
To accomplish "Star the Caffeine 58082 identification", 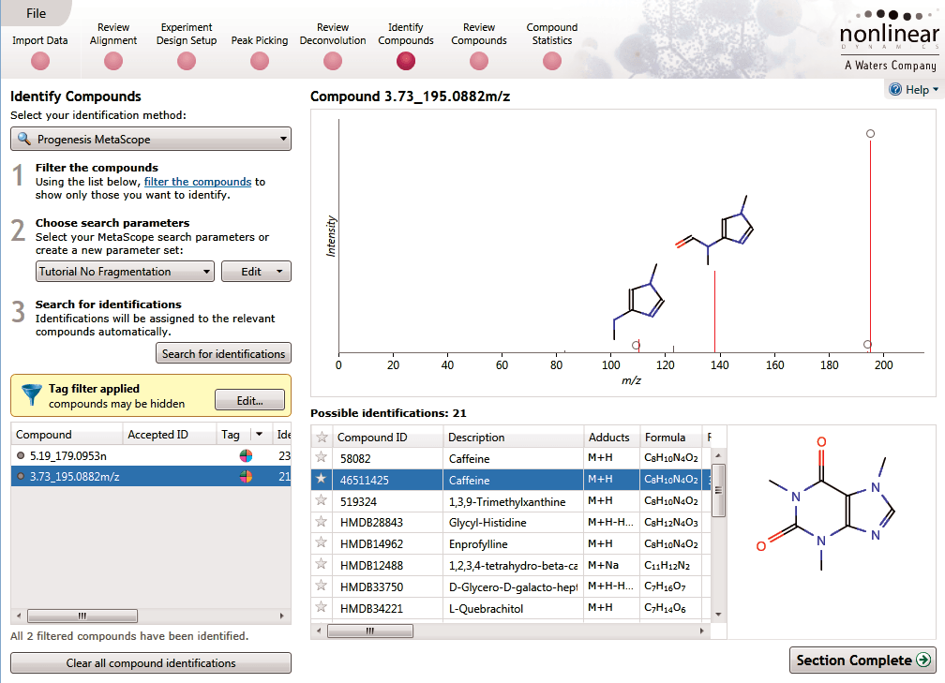I will tap(322, 458).
